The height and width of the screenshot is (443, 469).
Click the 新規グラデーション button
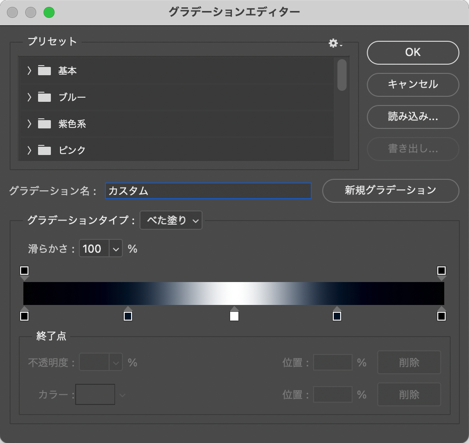pyautogui.click(x=390, y=190)
